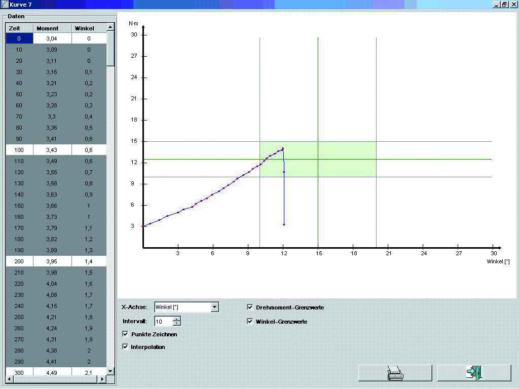Click the horizontal scrollbar right arrow
The image size is (519, 389).
(x=102, y=379)
